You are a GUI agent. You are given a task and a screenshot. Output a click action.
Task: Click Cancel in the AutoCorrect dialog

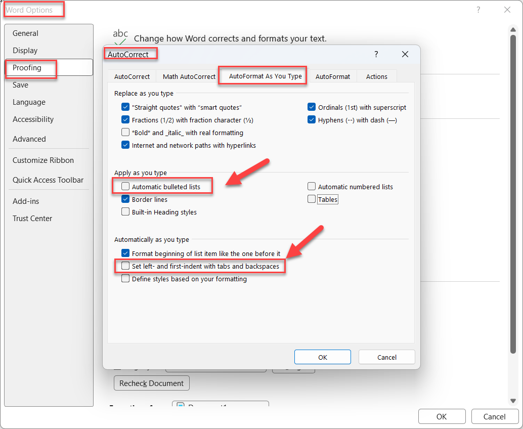(x=386, y=357)
